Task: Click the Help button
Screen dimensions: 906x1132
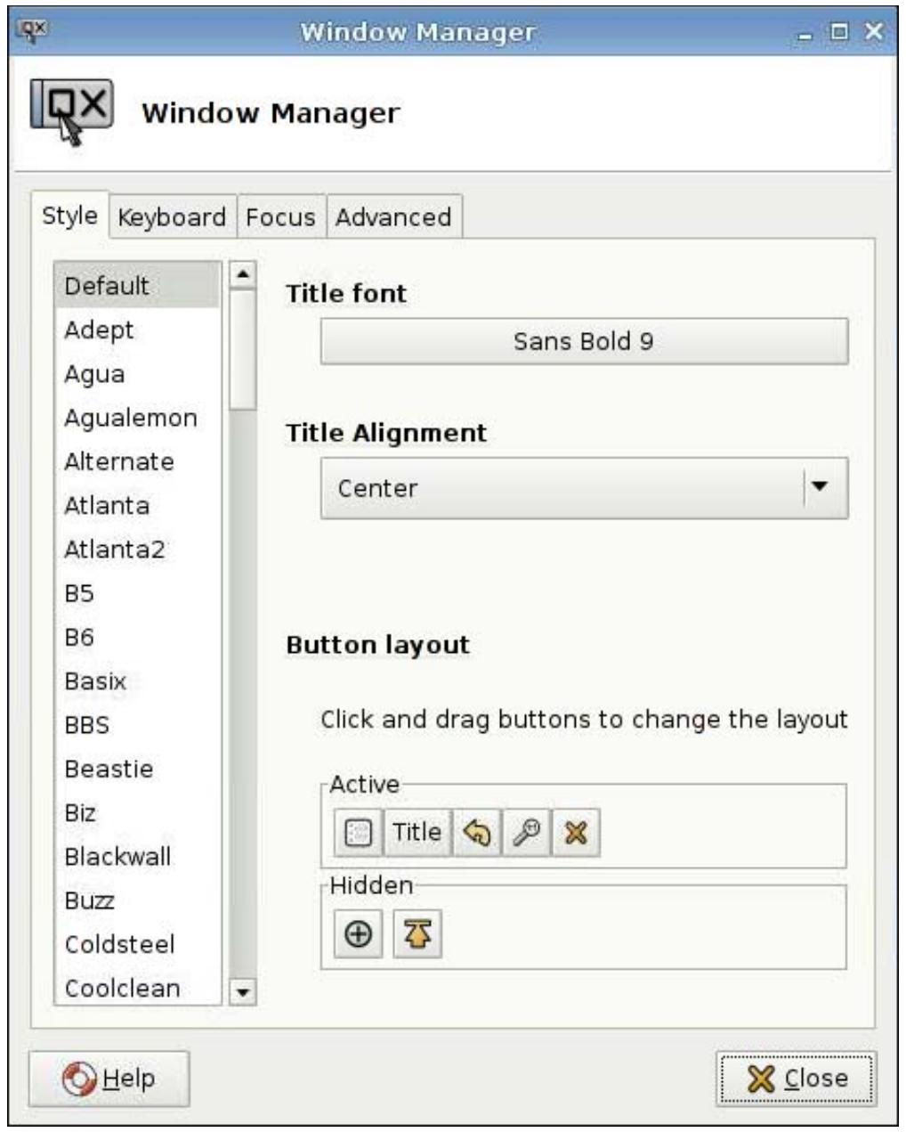Action: coord(109,1079)
